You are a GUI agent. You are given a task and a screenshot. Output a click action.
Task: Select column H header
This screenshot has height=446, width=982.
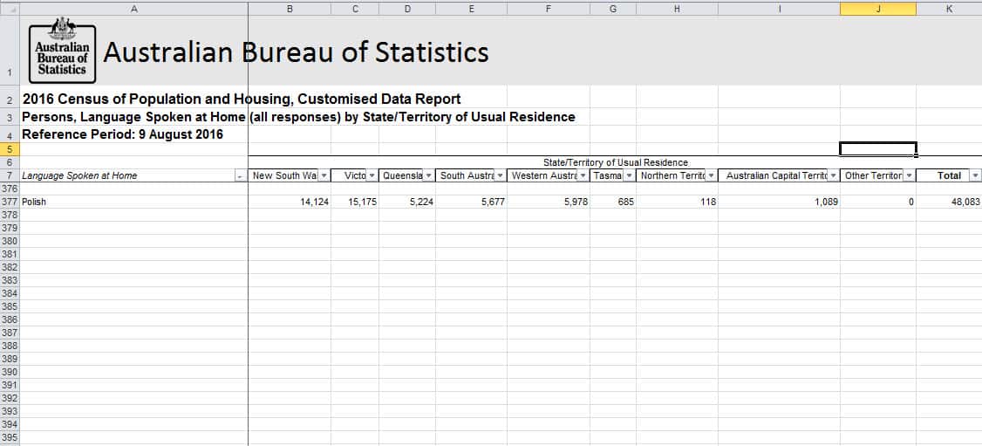point(677,10)
